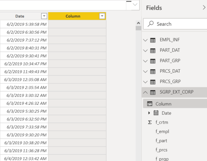This screenshot has width=207, height=161.
Task: Select the cell 6/2/2019 5:39:58 PM
Action: point(24,24)
